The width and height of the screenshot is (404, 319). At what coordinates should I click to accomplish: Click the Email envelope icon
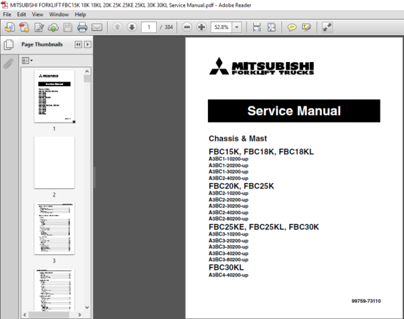(97, 28)
